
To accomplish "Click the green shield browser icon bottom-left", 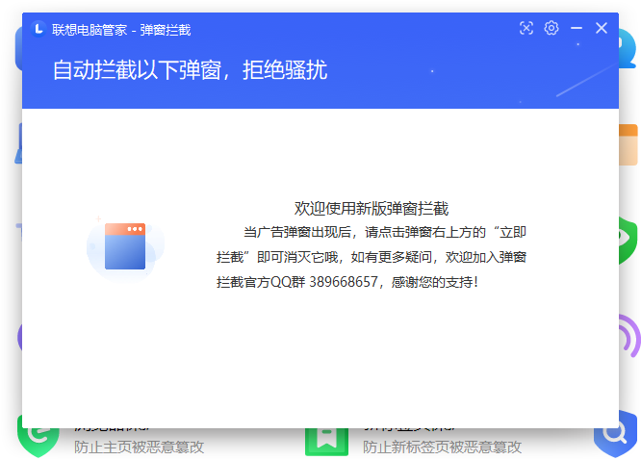I will [37, 438].
